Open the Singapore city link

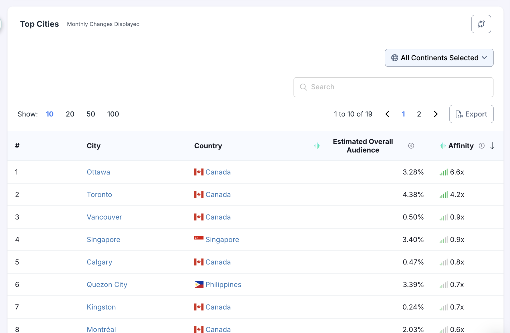tap(103, 239)
